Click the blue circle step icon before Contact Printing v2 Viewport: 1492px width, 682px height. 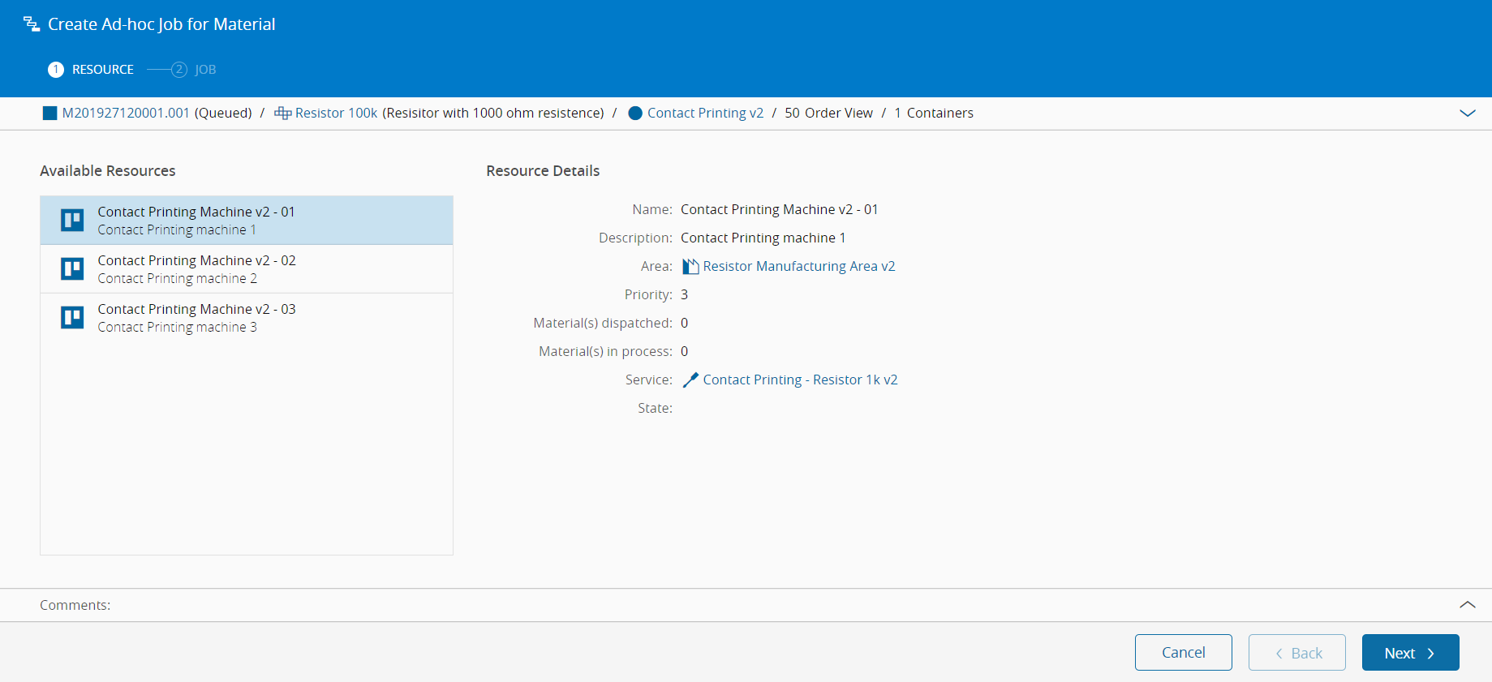click(x=635, y=114)
